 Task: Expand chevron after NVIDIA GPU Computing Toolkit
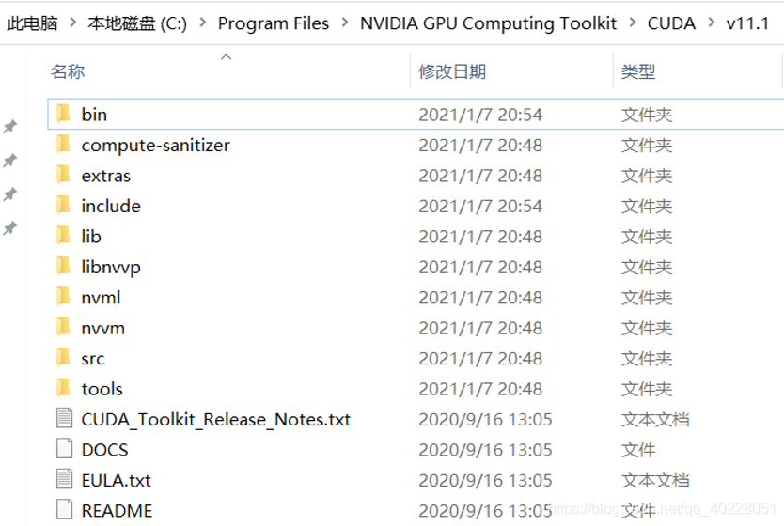point(633,23)
